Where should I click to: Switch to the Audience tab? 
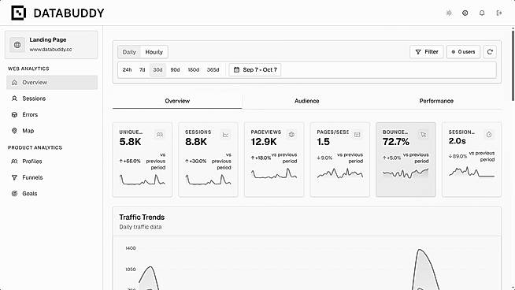coord(307,102)
